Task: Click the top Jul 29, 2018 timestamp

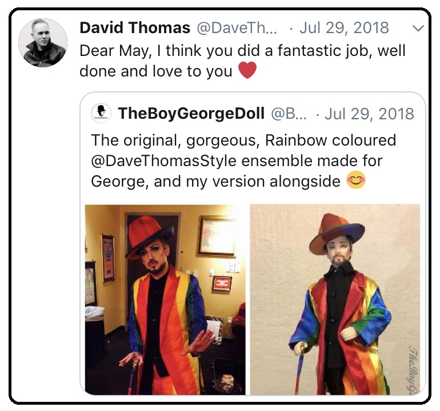Action: 344,28
